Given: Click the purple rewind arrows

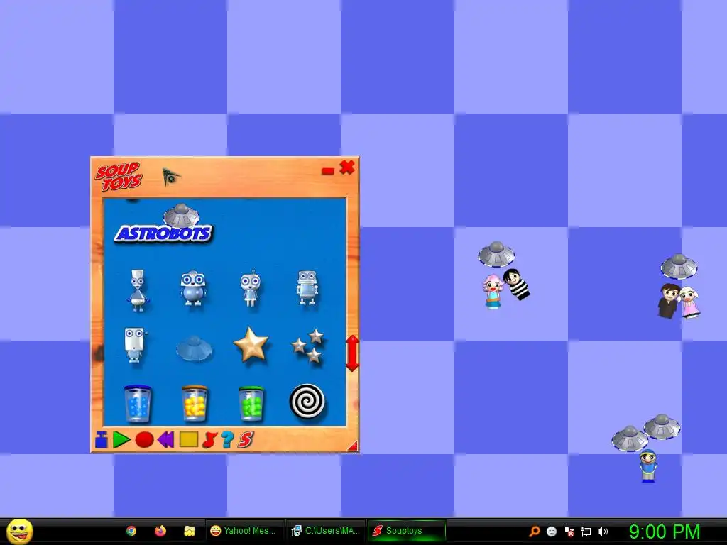Looking at the screenshot, I should pos(165,439).
